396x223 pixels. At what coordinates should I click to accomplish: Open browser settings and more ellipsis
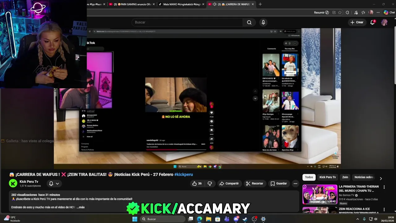tap(378, 12)
